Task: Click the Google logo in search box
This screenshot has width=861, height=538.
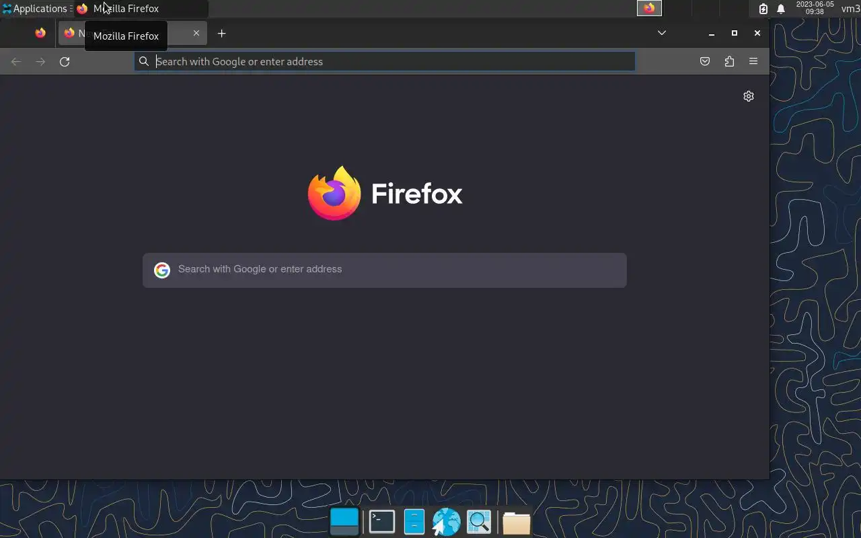Action: click(162, 270)
